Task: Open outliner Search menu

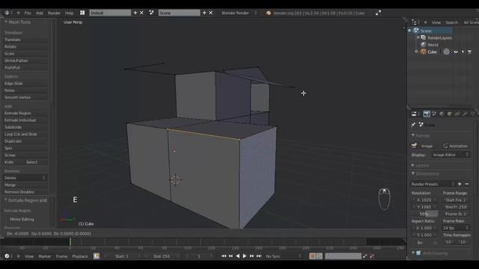Action: point(451,22)
